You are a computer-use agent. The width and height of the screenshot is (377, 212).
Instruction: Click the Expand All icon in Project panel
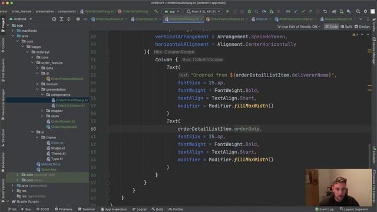[61, 19]
